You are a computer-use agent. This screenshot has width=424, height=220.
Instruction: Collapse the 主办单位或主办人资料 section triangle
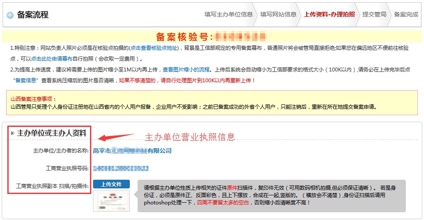(13, 133)
